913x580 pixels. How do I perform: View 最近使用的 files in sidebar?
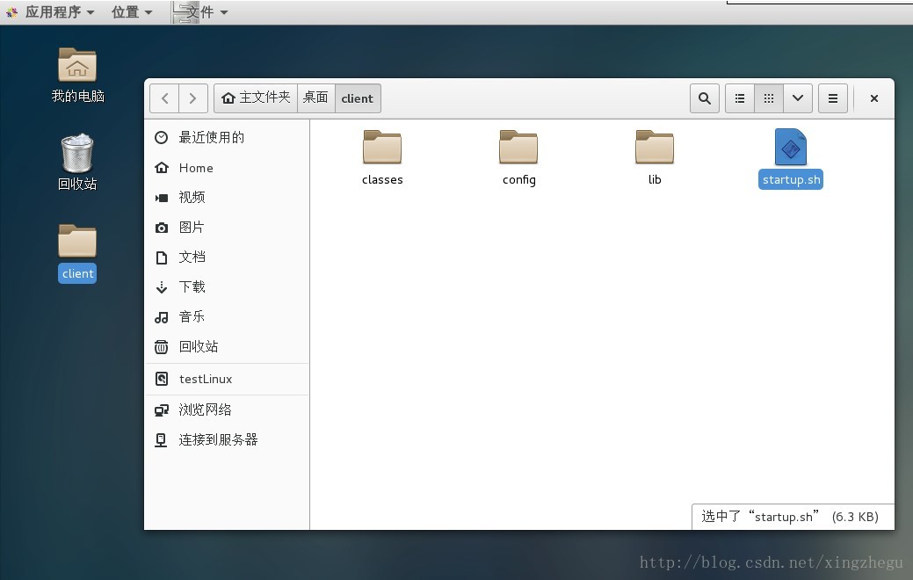tap(211, 137)
